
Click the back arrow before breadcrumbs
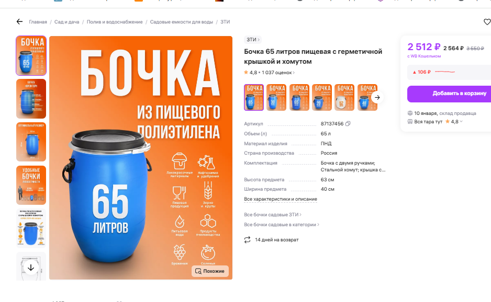pos(20,21)
